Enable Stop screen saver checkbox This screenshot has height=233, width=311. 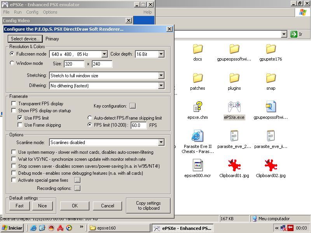14,166
